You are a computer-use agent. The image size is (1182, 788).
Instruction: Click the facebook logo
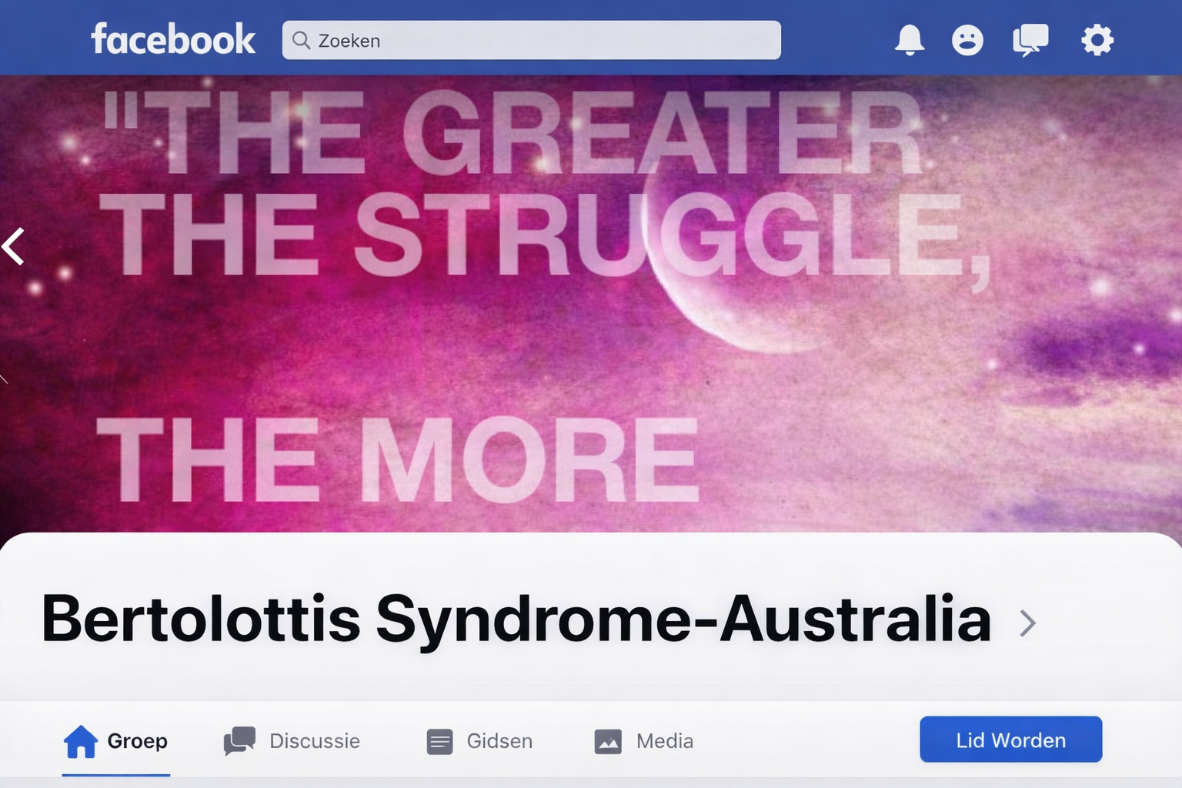click(x=173, y=39)
